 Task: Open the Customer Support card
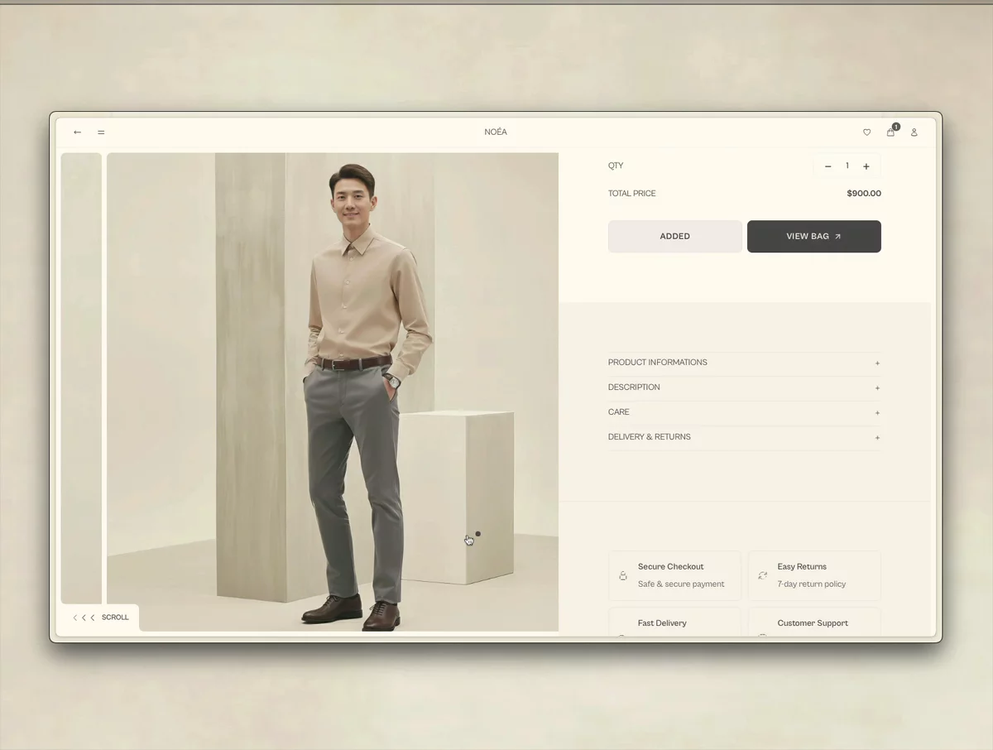tap(814, 623)
